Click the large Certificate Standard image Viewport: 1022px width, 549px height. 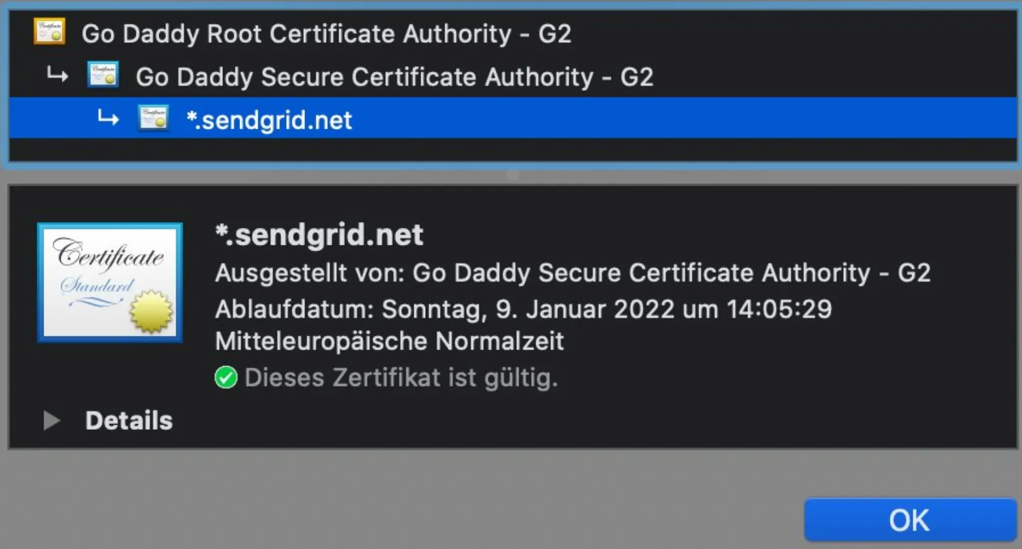pos(110,282)
